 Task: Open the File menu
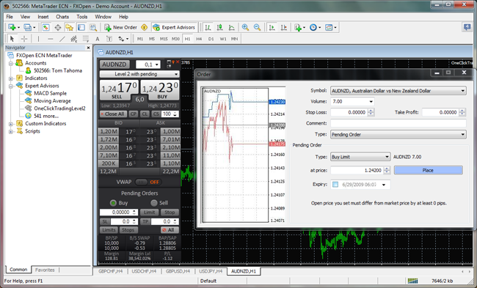pyautogui.click(x=10, y=17)
